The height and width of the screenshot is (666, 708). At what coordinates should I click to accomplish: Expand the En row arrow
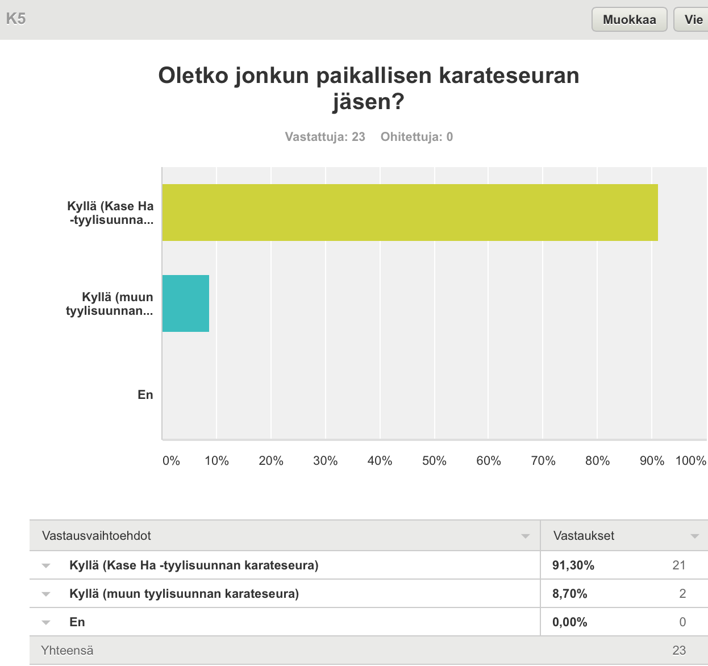(46, 622)
